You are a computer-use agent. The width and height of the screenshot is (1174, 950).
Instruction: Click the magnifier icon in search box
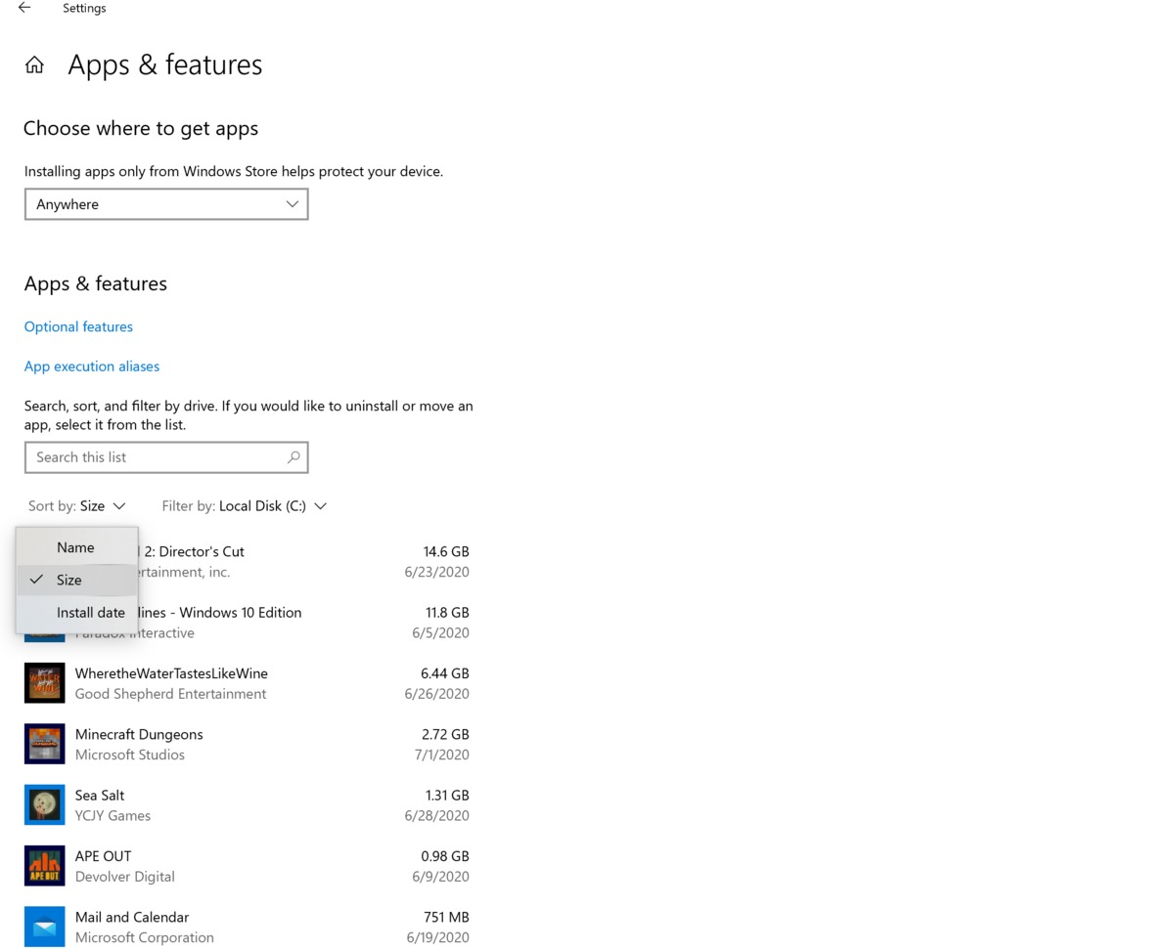click(x=293, y=457)
